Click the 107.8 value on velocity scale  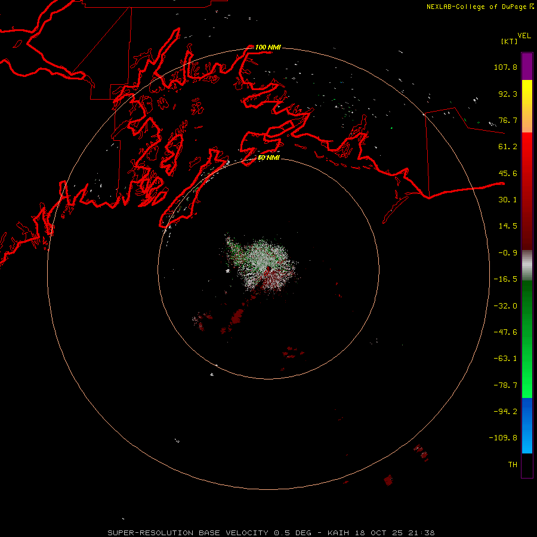click(x=505, y=67)
